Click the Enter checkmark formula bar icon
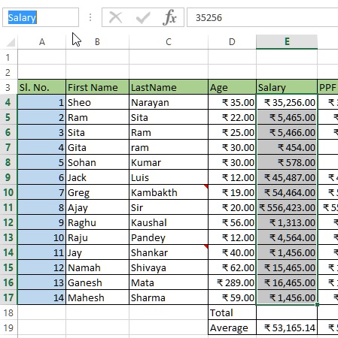Screen dimensions: 338x338 coord(143,17)
